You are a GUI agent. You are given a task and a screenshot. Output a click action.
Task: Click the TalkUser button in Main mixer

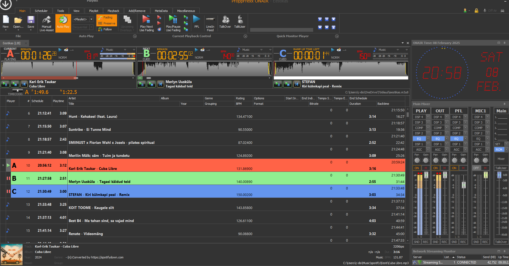click(501, 168)
